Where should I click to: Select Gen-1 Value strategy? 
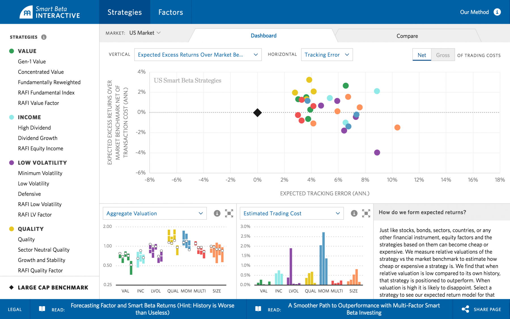pos(32,62)
